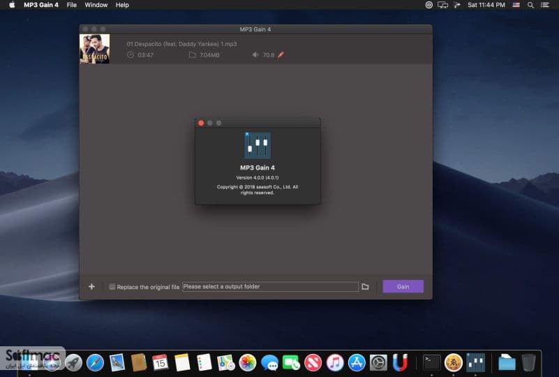559x377 pixels.
Task: Click the purple Gain button
Action: point(403,286)
